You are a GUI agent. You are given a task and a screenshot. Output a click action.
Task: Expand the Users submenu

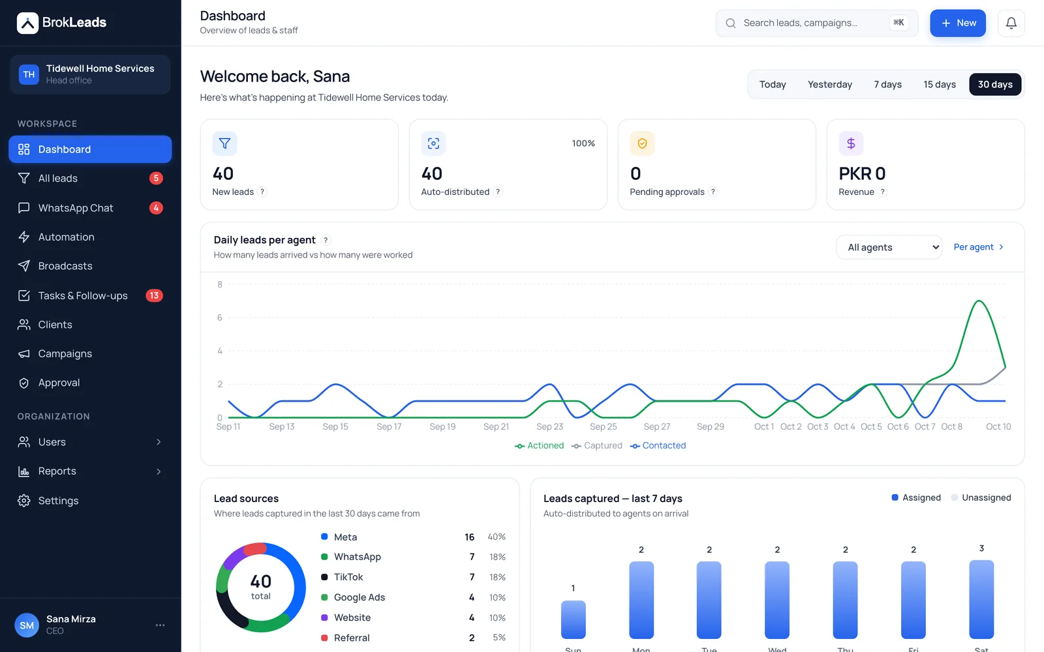pos(159,442)
